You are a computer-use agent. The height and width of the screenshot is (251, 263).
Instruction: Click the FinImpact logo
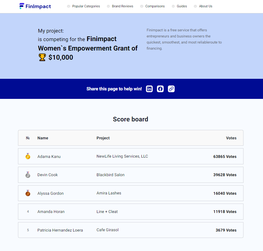(x=35, y=6)
